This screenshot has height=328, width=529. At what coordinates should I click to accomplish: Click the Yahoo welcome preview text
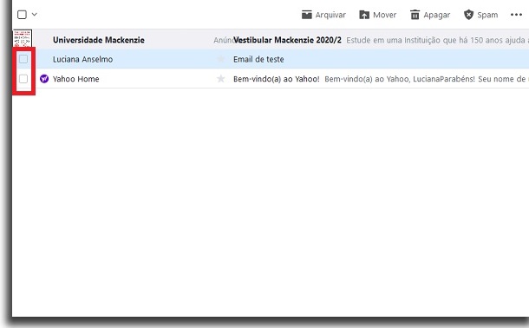(427, 79)
